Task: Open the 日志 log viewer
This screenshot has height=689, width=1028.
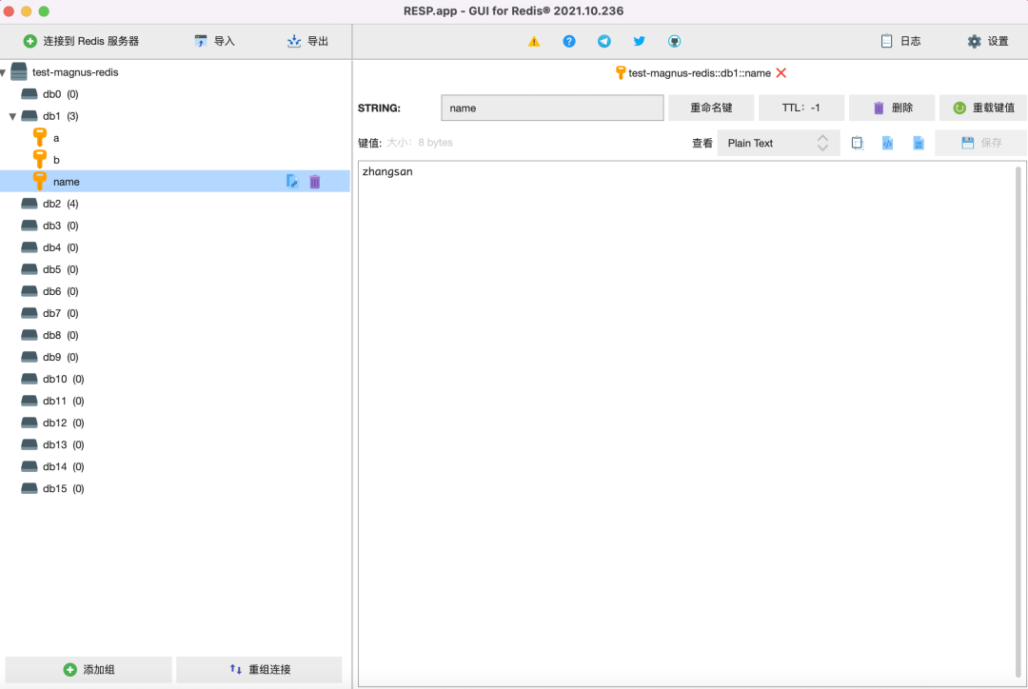Action: click(x=900, y=41)
